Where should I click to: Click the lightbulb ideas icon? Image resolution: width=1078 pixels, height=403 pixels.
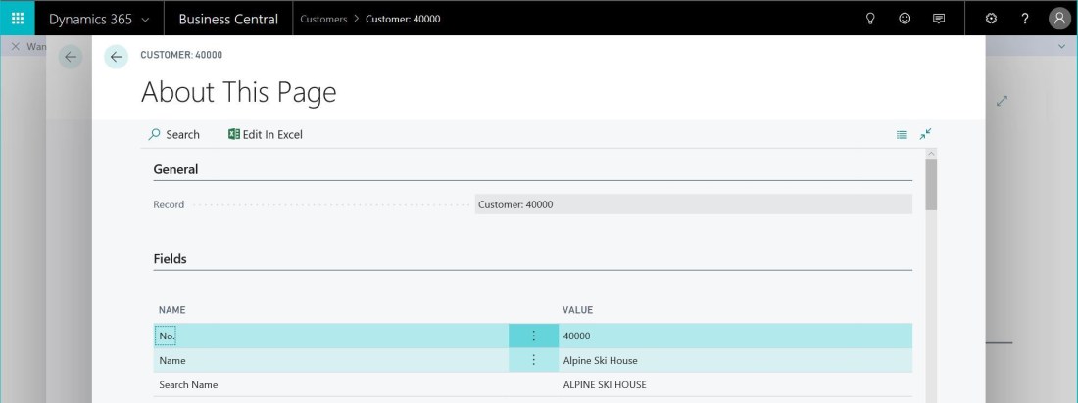[869, 19]
